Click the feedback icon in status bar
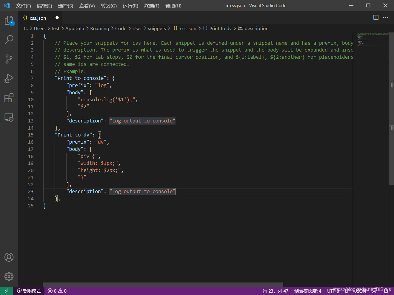The height and width of the screenshot is (295, 394). coord(374,291)
